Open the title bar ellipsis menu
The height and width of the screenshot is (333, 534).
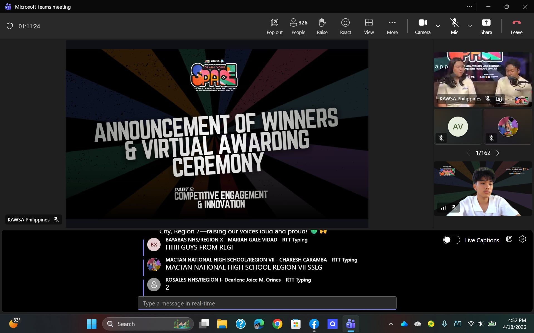[x=469, y=7]
